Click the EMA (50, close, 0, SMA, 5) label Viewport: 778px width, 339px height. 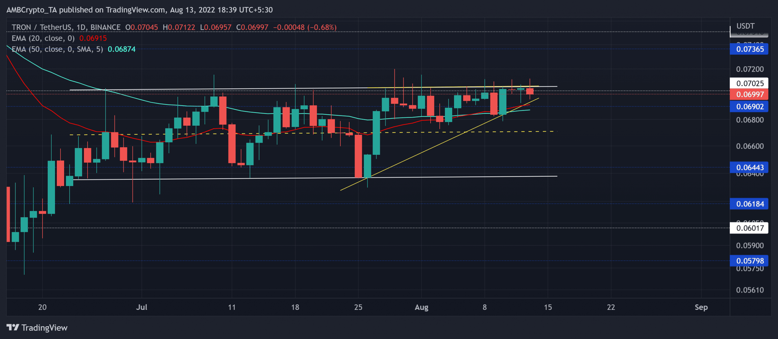coord(57,49)
